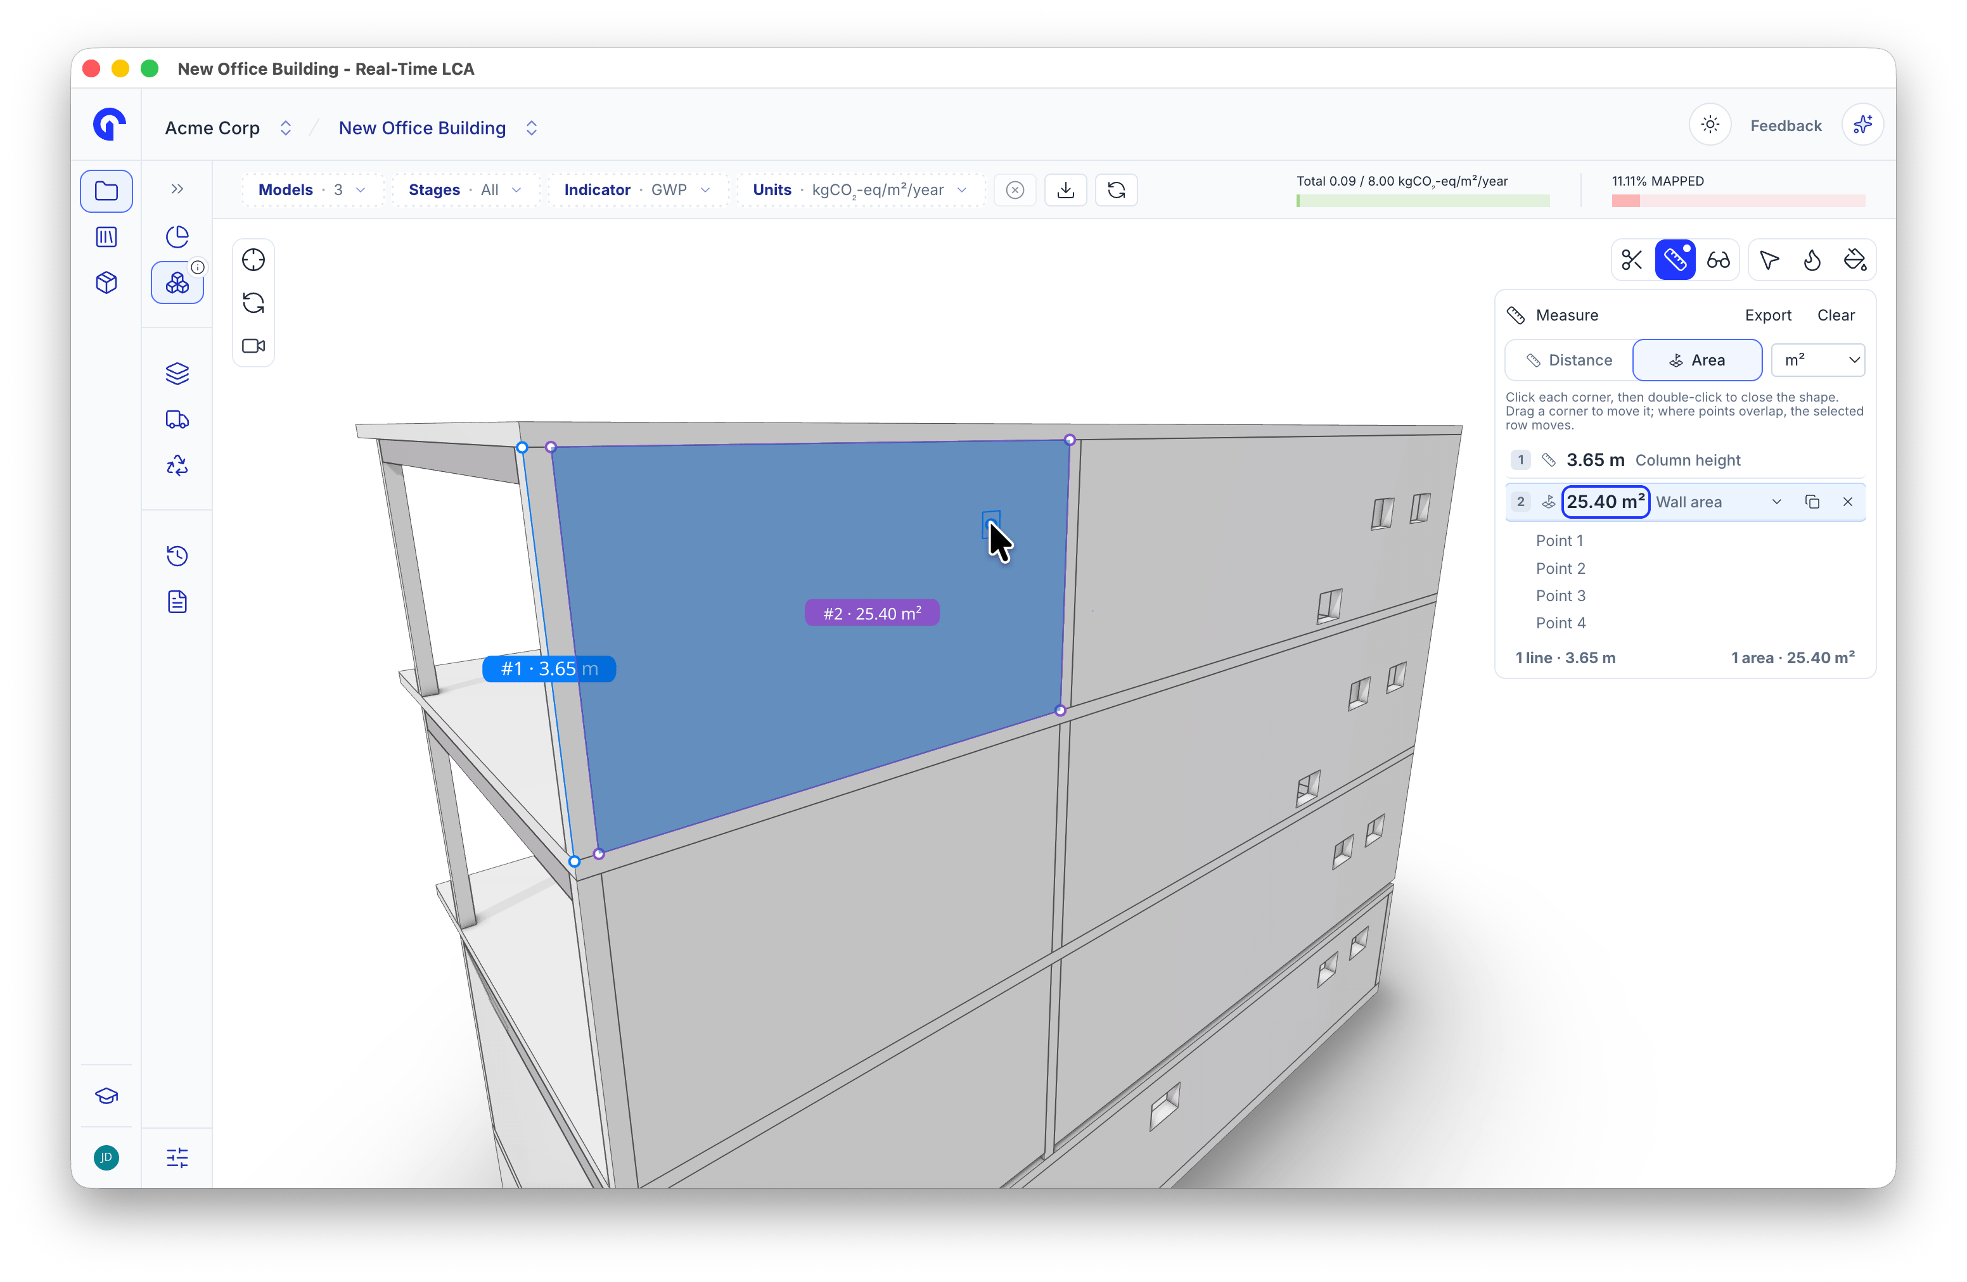The width and height of the screenshot is (1967, 1282).
Task: Open the Indicator GWP dropdown
Action: pyautogui.click(x=638, y=190)
